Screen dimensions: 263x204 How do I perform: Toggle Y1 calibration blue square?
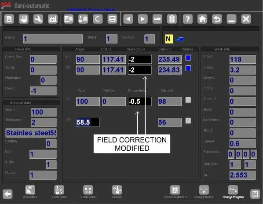pos(188,58)
